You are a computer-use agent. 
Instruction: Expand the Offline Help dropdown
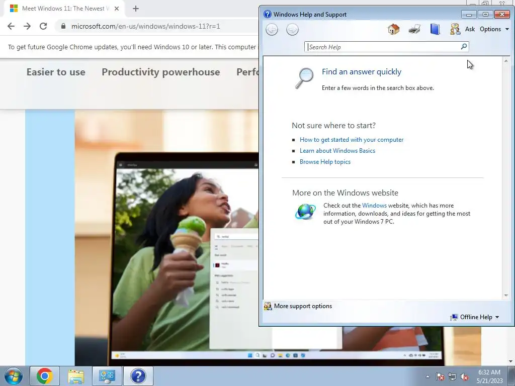[x=475, y=317]
